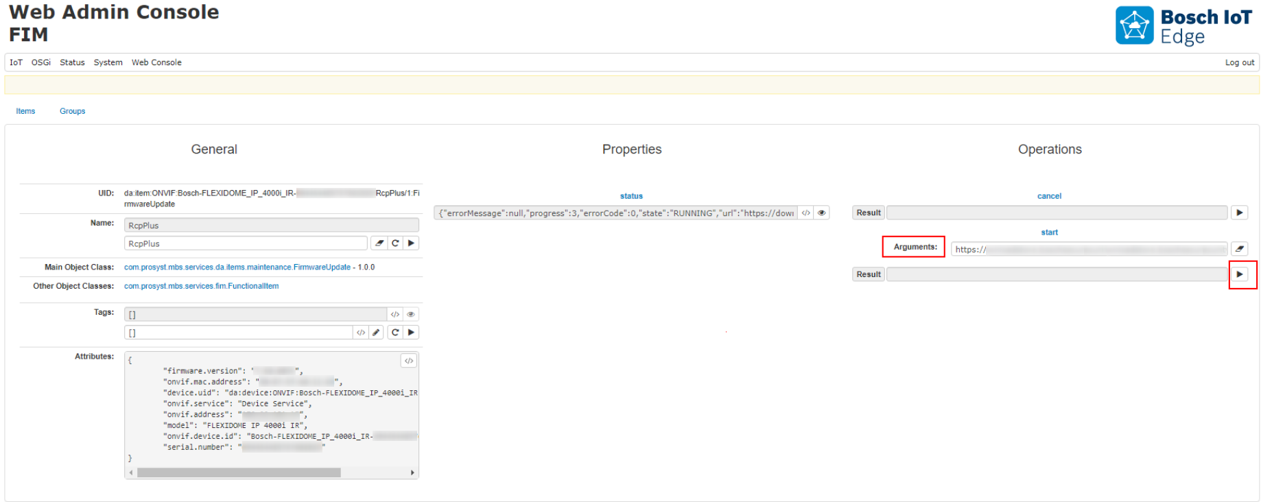Click the Attributes horizontal scrollbar

pyautogui.click(x=239, y=473)
